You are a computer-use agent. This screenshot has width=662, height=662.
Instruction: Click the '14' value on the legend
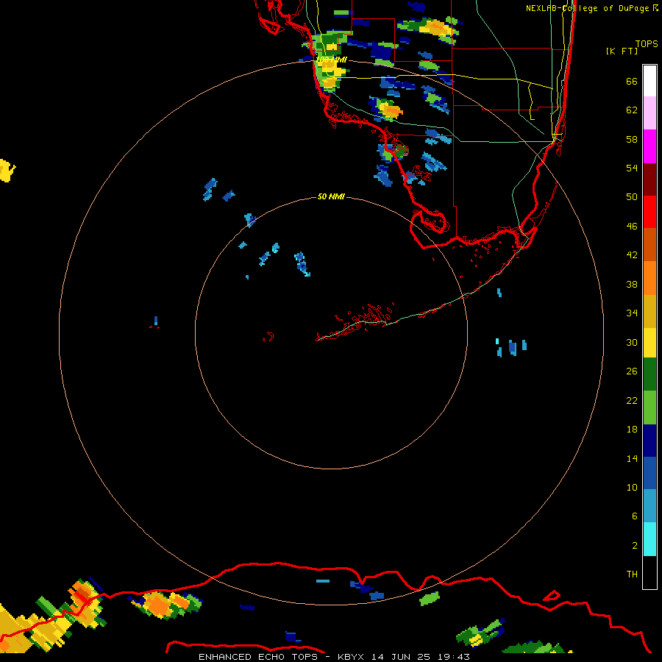[632, 458]
